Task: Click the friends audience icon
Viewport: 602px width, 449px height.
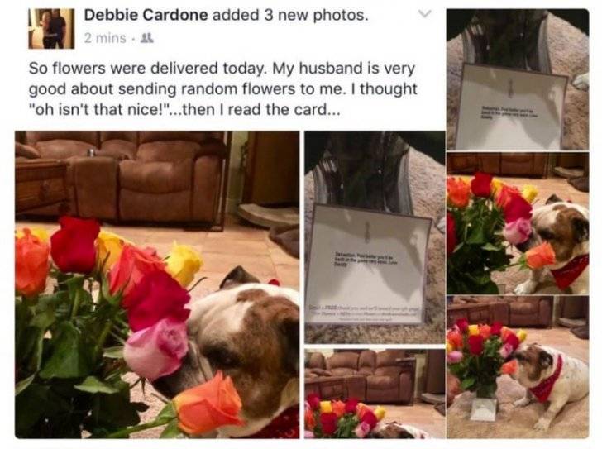Action: [147, 37]
